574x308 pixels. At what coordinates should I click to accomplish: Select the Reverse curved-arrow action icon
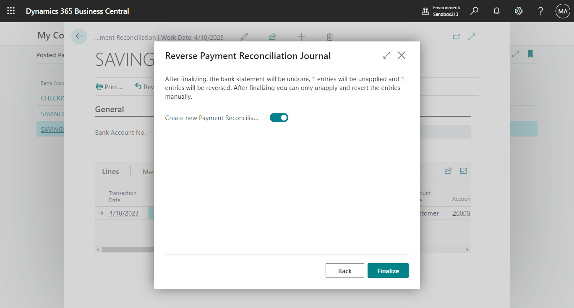(138, 87)
